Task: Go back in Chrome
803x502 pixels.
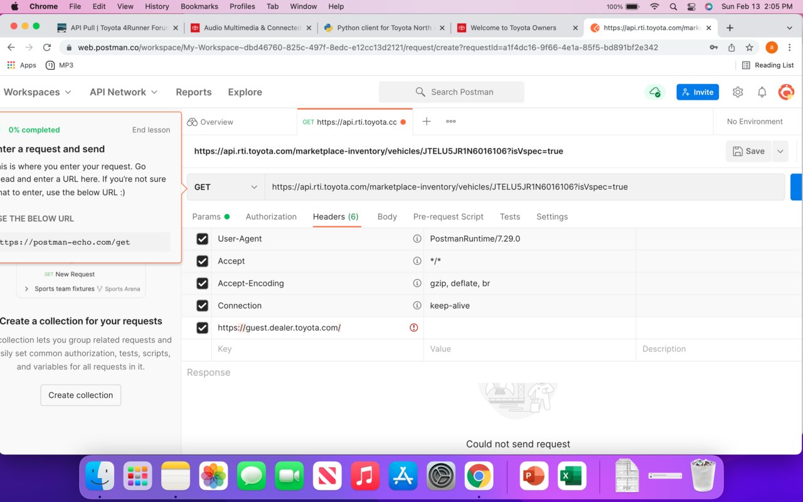Action: (11, 47)
